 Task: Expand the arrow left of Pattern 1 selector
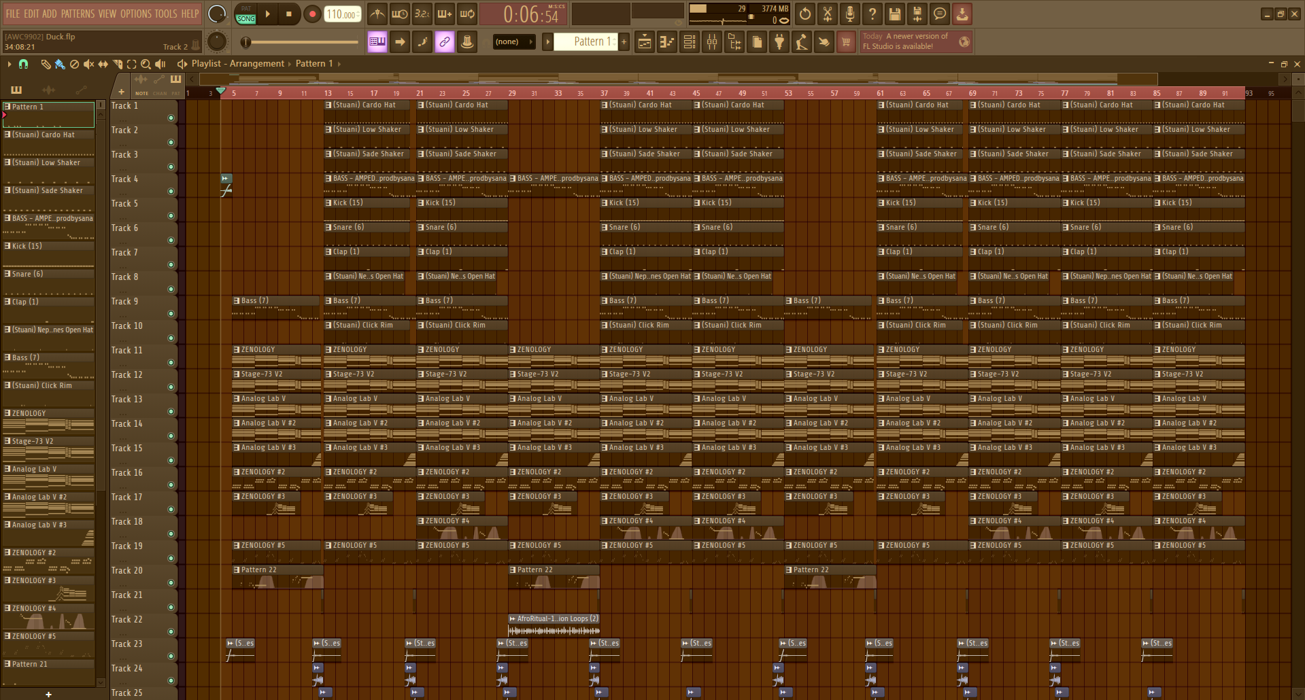pos(547,42)
